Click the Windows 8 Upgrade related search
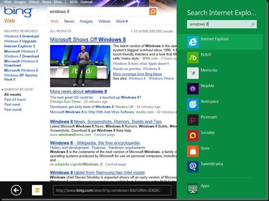The image size is (269, 201). pyautogui.click(x=20, y=41)
